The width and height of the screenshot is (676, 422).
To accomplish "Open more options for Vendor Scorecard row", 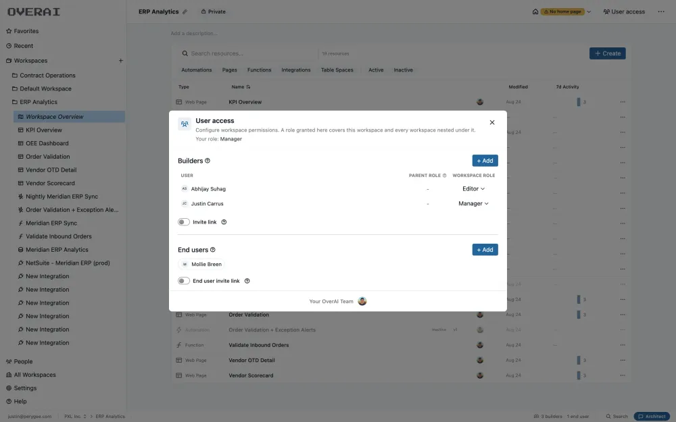I will [x=623, y=375].
